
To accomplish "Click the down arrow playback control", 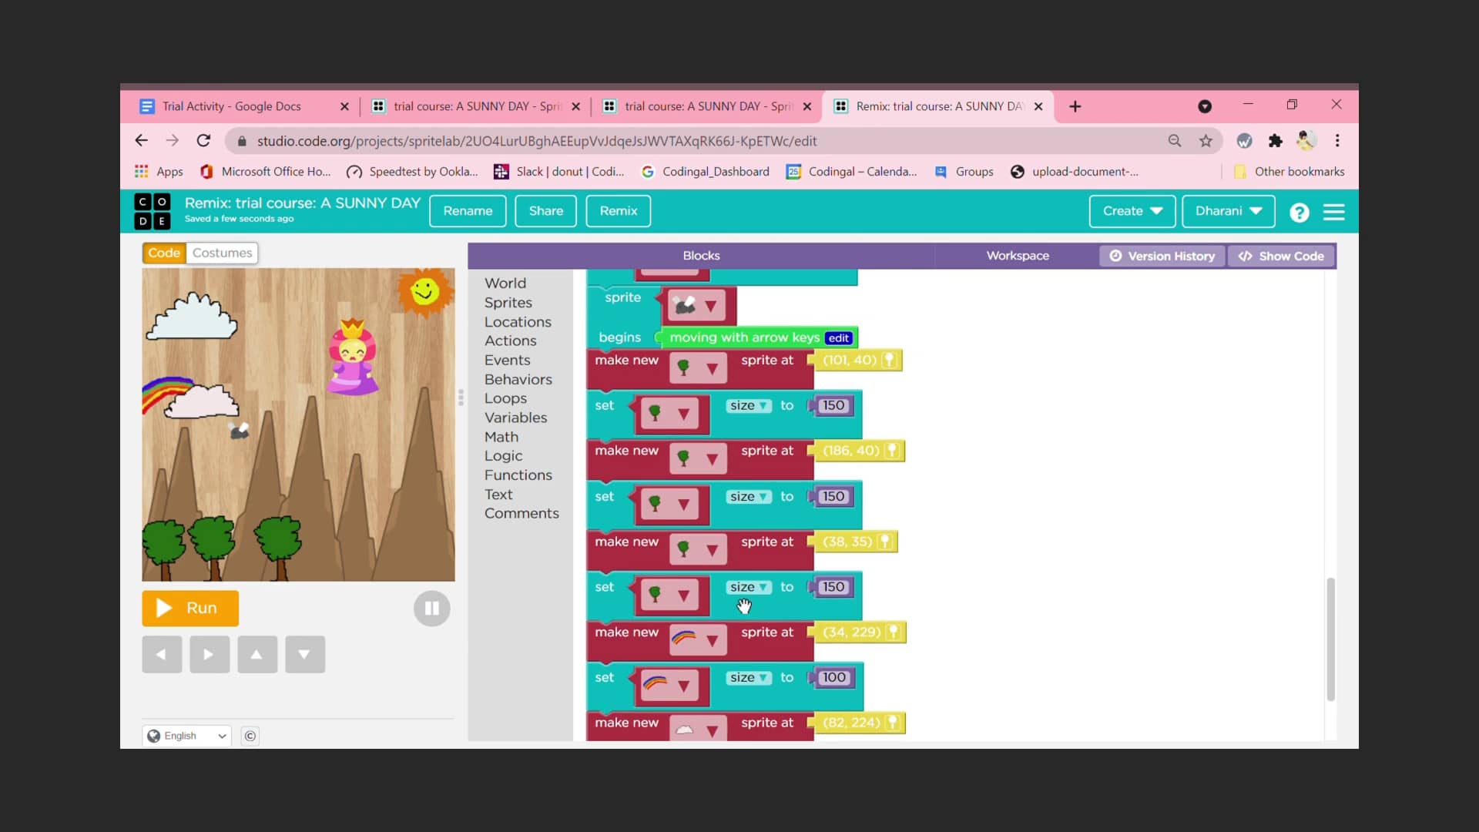I will point(304,654).
